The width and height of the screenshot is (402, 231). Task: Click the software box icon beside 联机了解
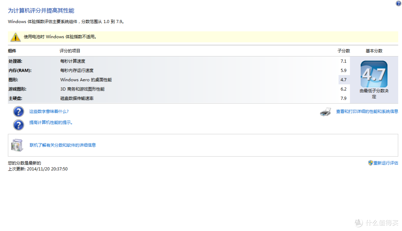pos(17,145)
